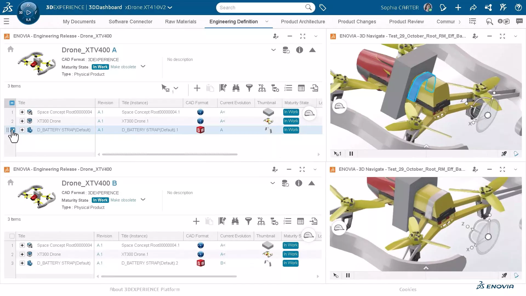Viewport: 526px width, 296px height.
Task: Uncheck the D_BATTERY STRAP row checkbox in upper table
Action: click(x=13, y=130)
